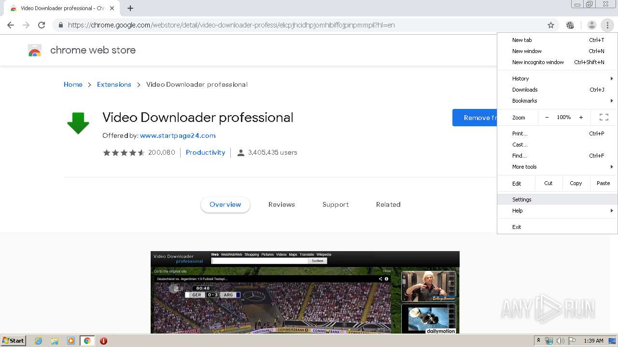Open the media player taskbar icon
Viewport: 618px width, 347px height.
pos(71,341)
